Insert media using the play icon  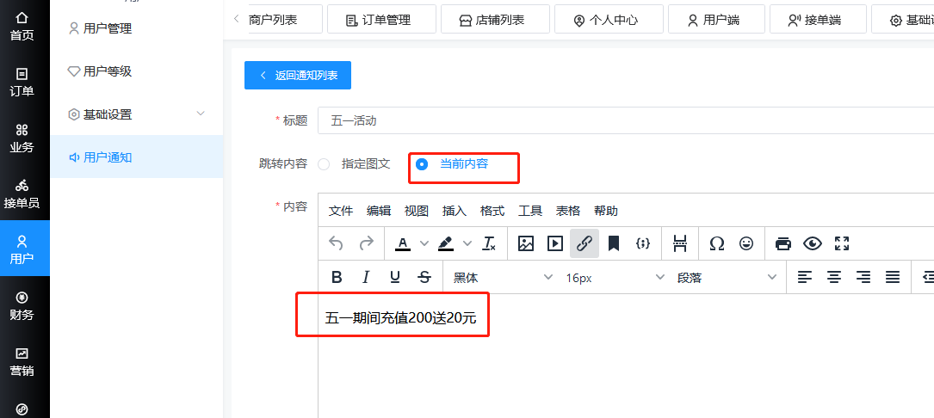click(555, 243)
